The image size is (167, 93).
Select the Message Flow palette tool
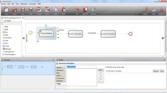[x=8, y=52]
